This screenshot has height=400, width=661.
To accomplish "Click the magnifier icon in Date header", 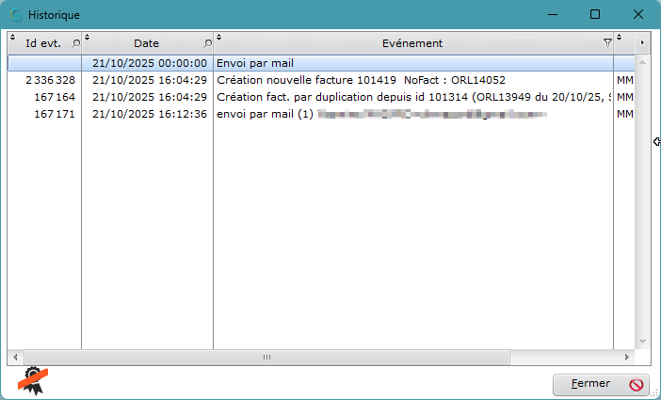I will coord(207,43).
